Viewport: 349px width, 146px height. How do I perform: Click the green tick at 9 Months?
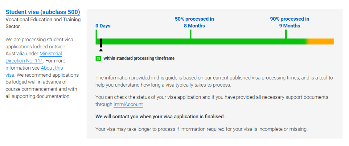pos(286,34)
